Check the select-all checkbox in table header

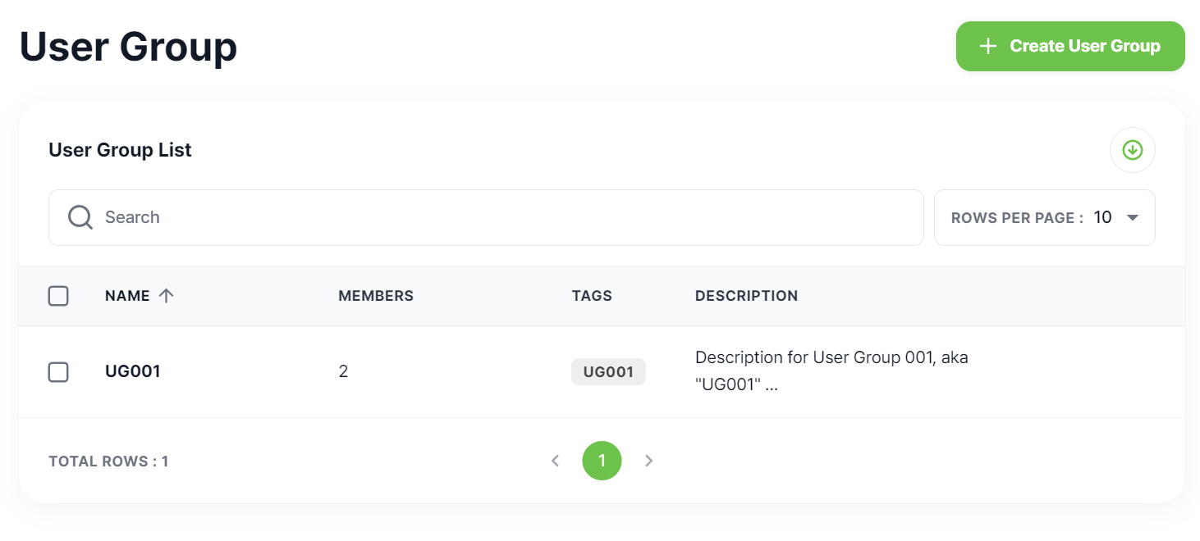pyautogui.click(x=58, y=295)
